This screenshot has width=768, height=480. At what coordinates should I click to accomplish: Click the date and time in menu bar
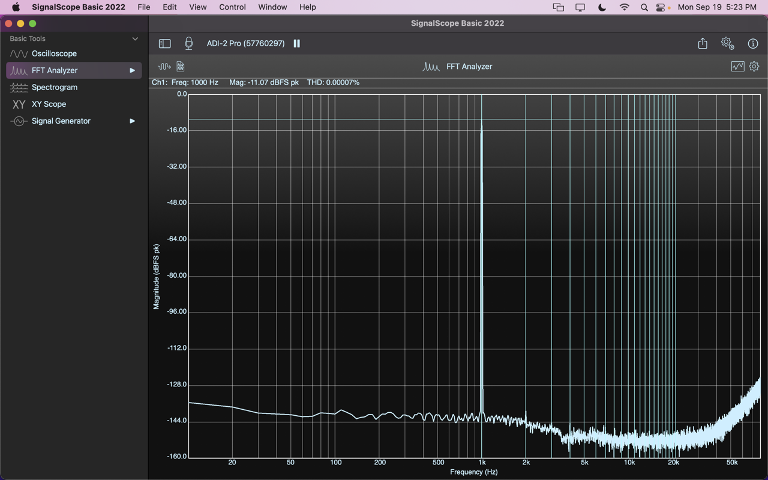tap(717, 7)
